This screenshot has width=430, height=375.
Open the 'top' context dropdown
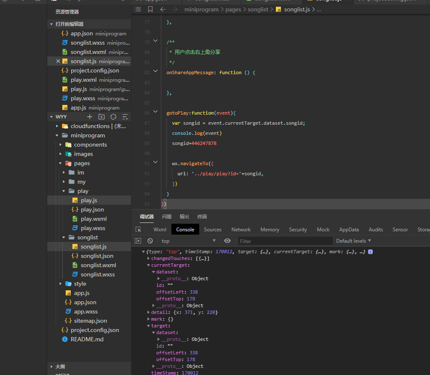(x=188, y=241)
